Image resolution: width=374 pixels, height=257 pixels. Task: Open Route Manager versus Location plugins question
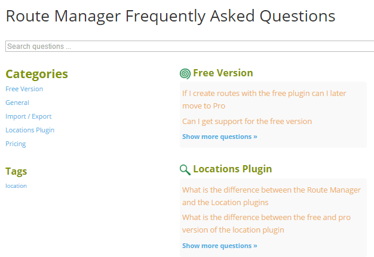271,196
